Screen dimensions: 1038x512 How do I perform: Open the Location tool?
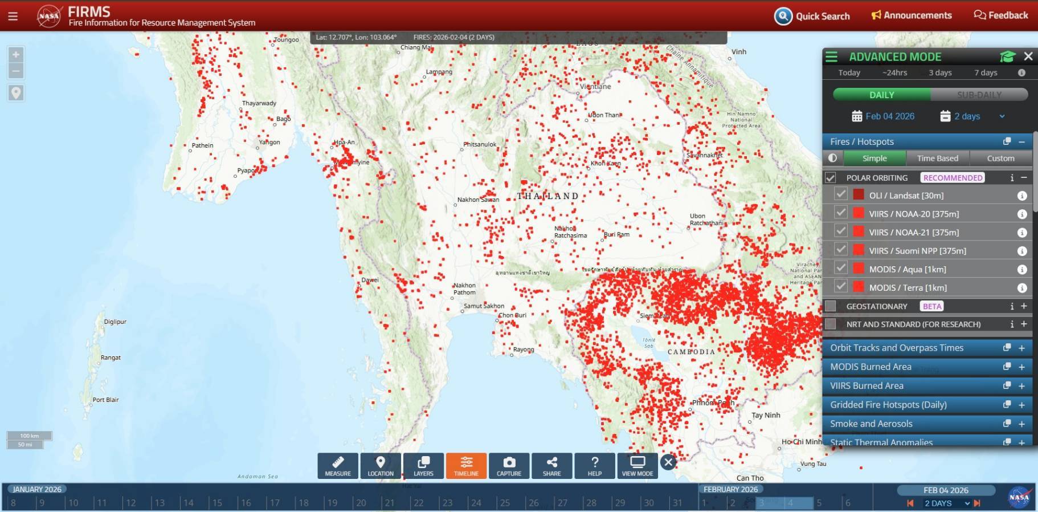point(381,466)
